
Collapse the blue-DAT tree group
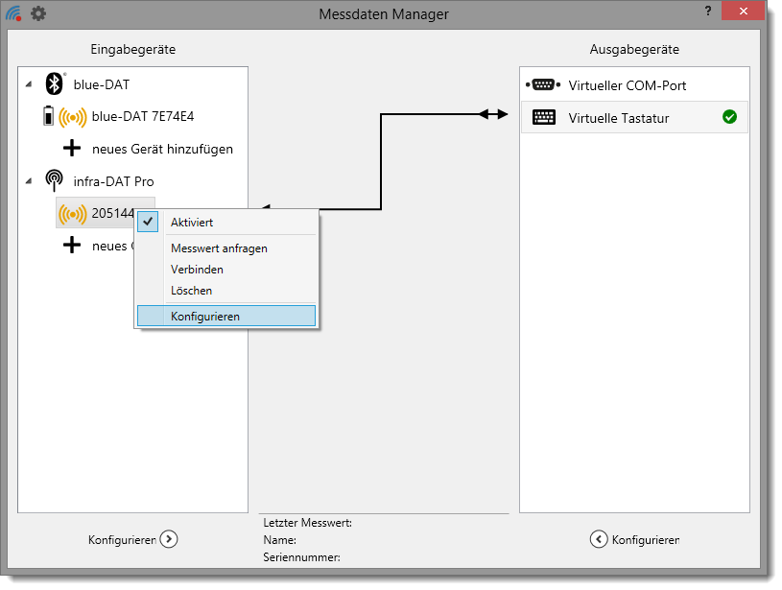point(28,85)
